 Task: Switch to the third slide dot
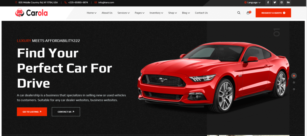294,89
